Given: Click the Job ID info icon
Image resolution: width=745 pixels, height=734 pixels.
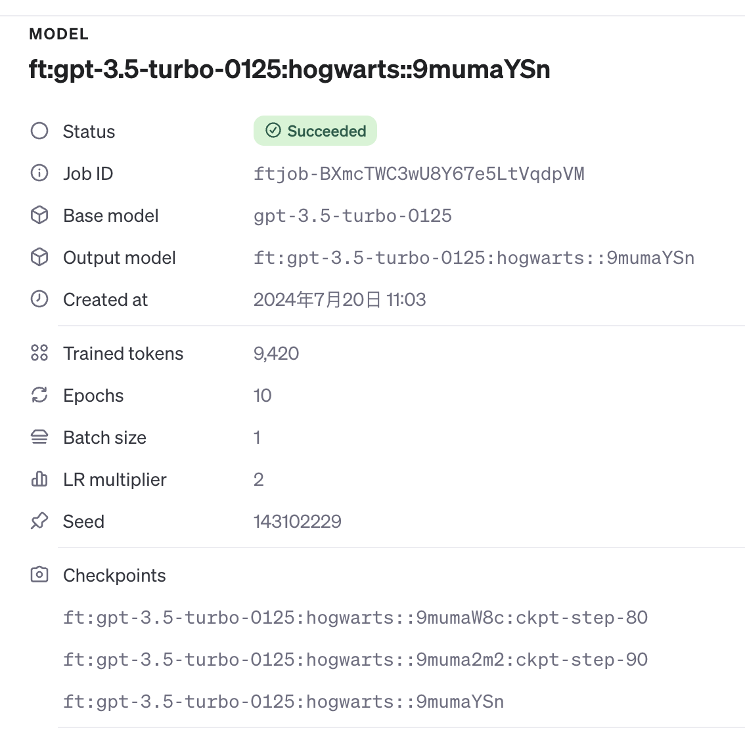Looking at the screenshot, I should (39, 173).
